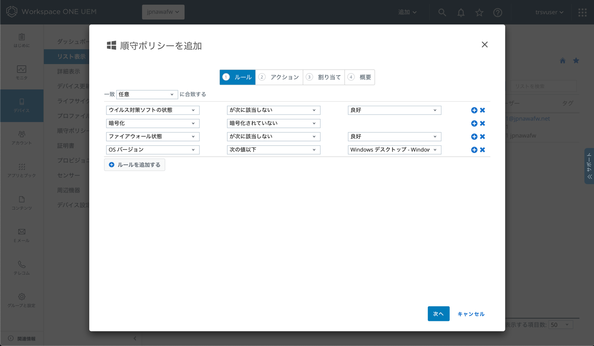Screen dimensions: 594x346
Task: Add rule after the 暗号化 row
Action: [x=474, y=124]
